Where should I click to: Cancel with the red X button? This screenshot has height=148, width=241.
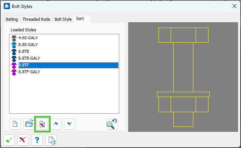(23, 140)
